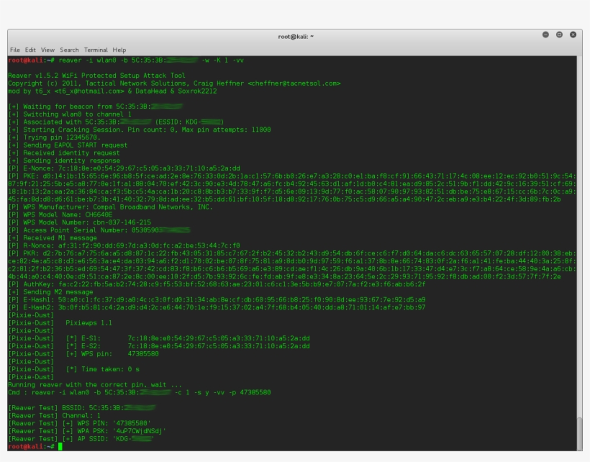Open the View menu
This screenshot has width=590, height=462.
[47, 50]
